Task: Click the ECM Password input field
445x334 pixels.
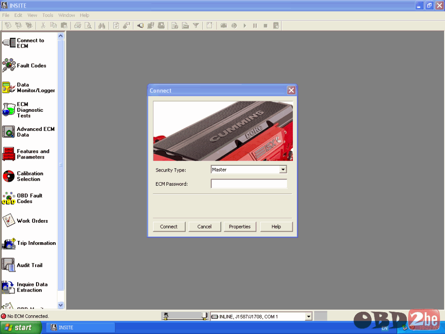Action: 249,184
